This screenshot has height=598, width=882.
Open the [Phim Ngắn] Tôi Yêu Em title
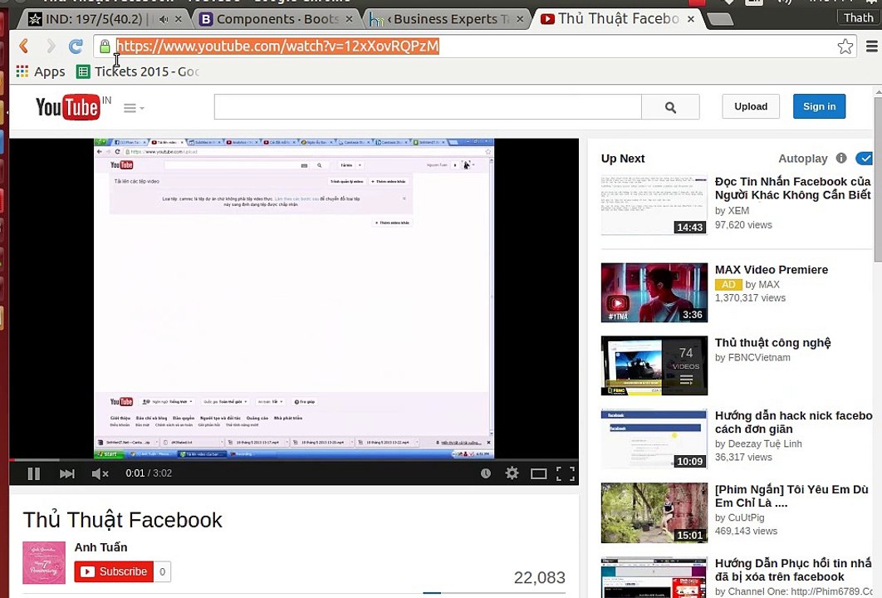coord(791,496)
